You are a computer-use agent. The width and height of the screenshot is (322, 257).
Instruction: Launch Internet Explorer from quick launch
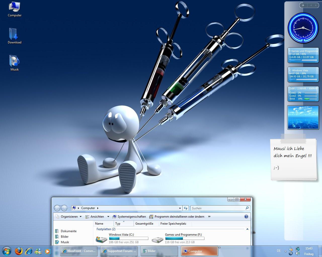tap(29, 251)
